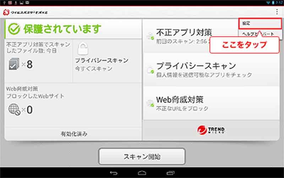Tap the privacy scan padlock icon
The width and height of the screenshot is (284, 178).
[x=83, y=49]
